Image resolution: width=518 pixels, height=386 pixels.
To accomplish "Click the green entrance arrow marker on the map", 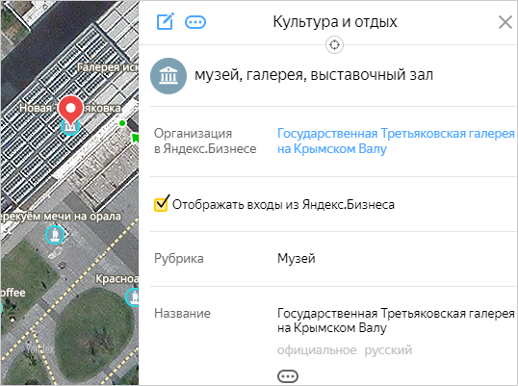I will 135,138.
